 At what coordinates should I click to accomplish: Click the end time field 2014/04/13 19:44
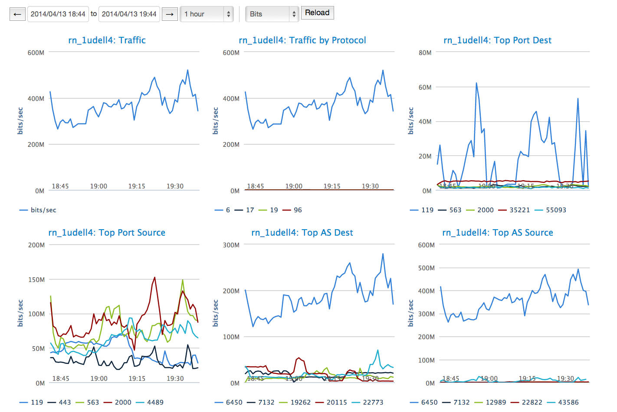[x=129, y=14]
